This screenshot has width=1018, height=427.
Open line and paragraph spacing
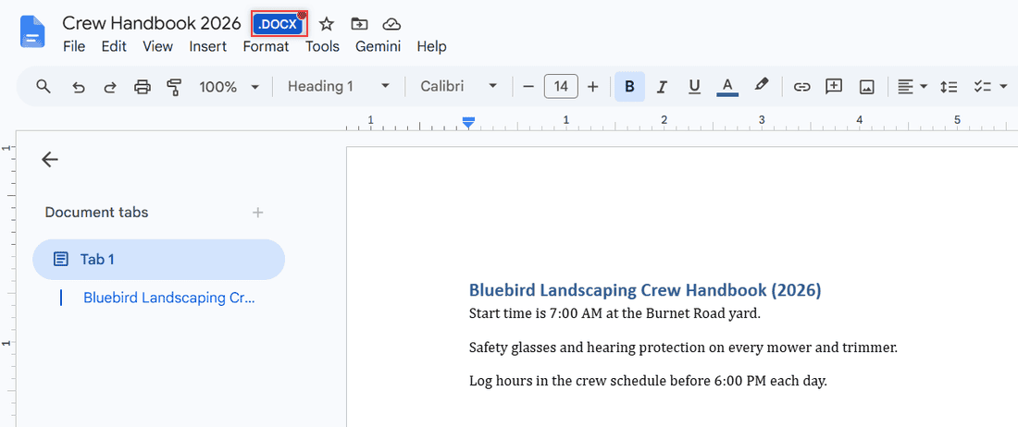click(949, 87)
